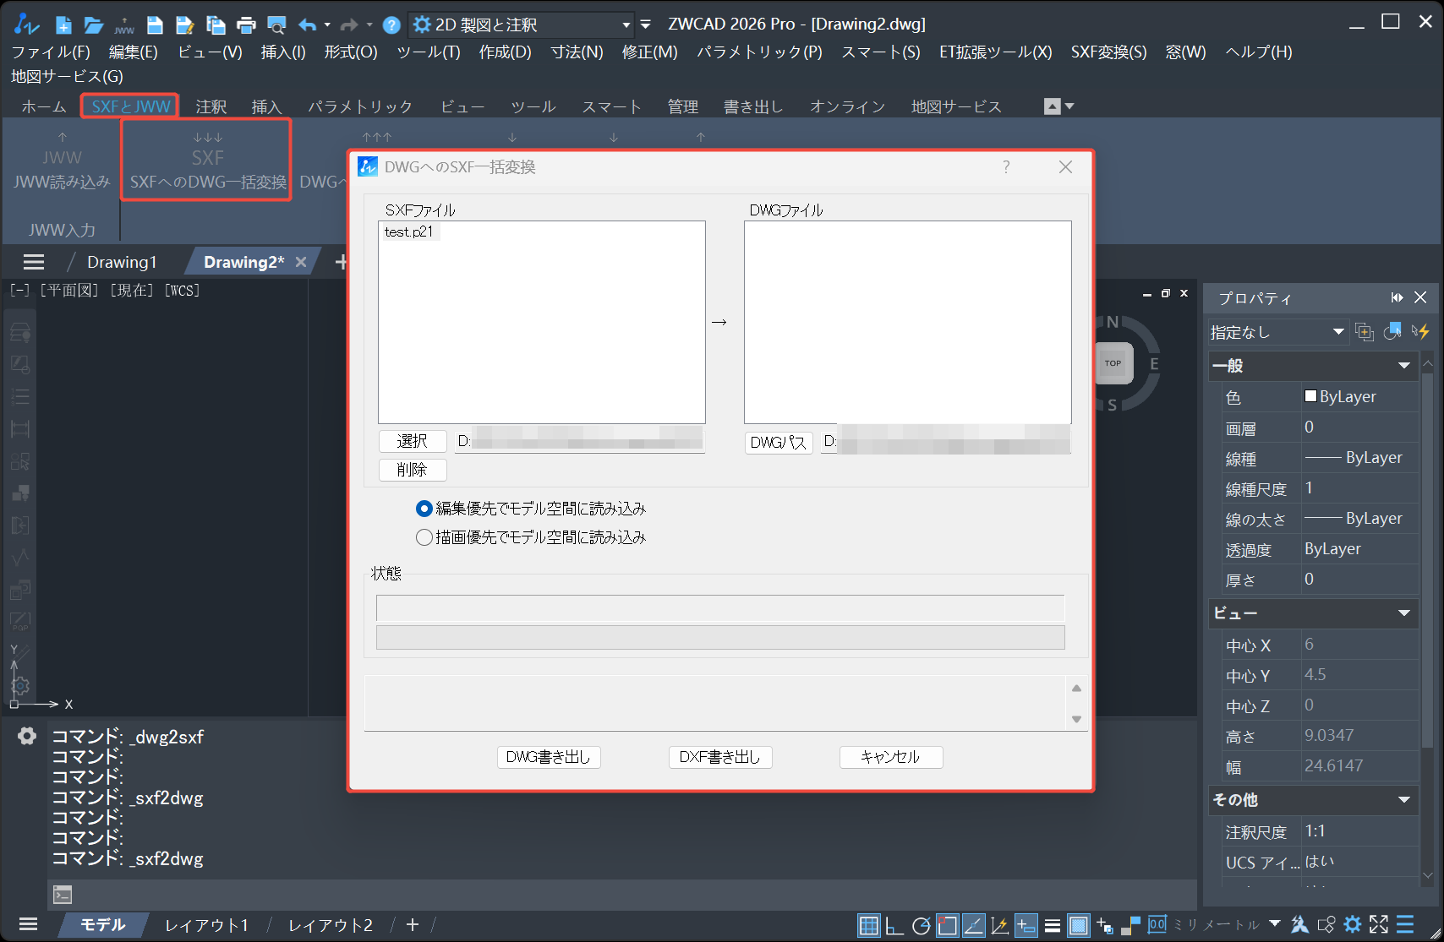The height and width of the screenshot is (942, 1444).
Task: Click the 選択 button under SXFファイル
Action: coord(412,440)
